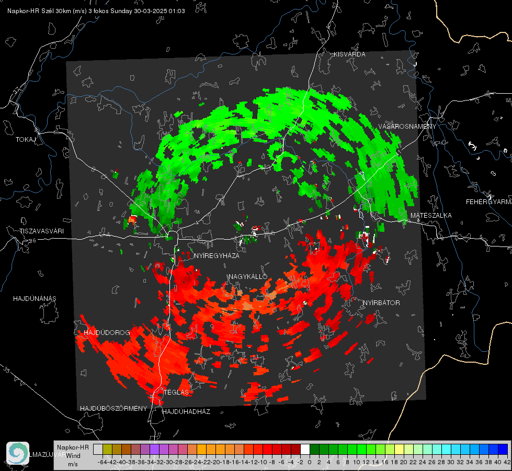The width and height of the screenshot is (512, 471).
Task: Click the '0' value on the wind scale
Action: click(310, 462)
